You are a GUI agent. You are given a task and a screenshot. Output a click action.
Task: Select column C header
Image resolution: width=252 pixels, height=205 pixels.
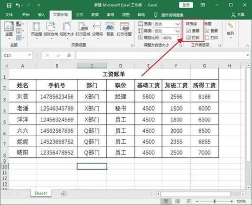92,66
